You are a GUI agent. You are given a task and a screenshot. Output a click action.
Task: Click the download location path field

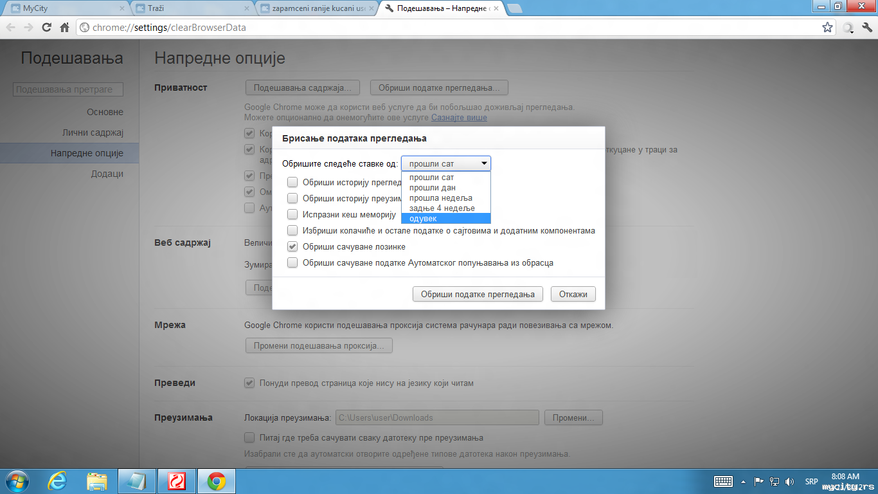[436, 417]
